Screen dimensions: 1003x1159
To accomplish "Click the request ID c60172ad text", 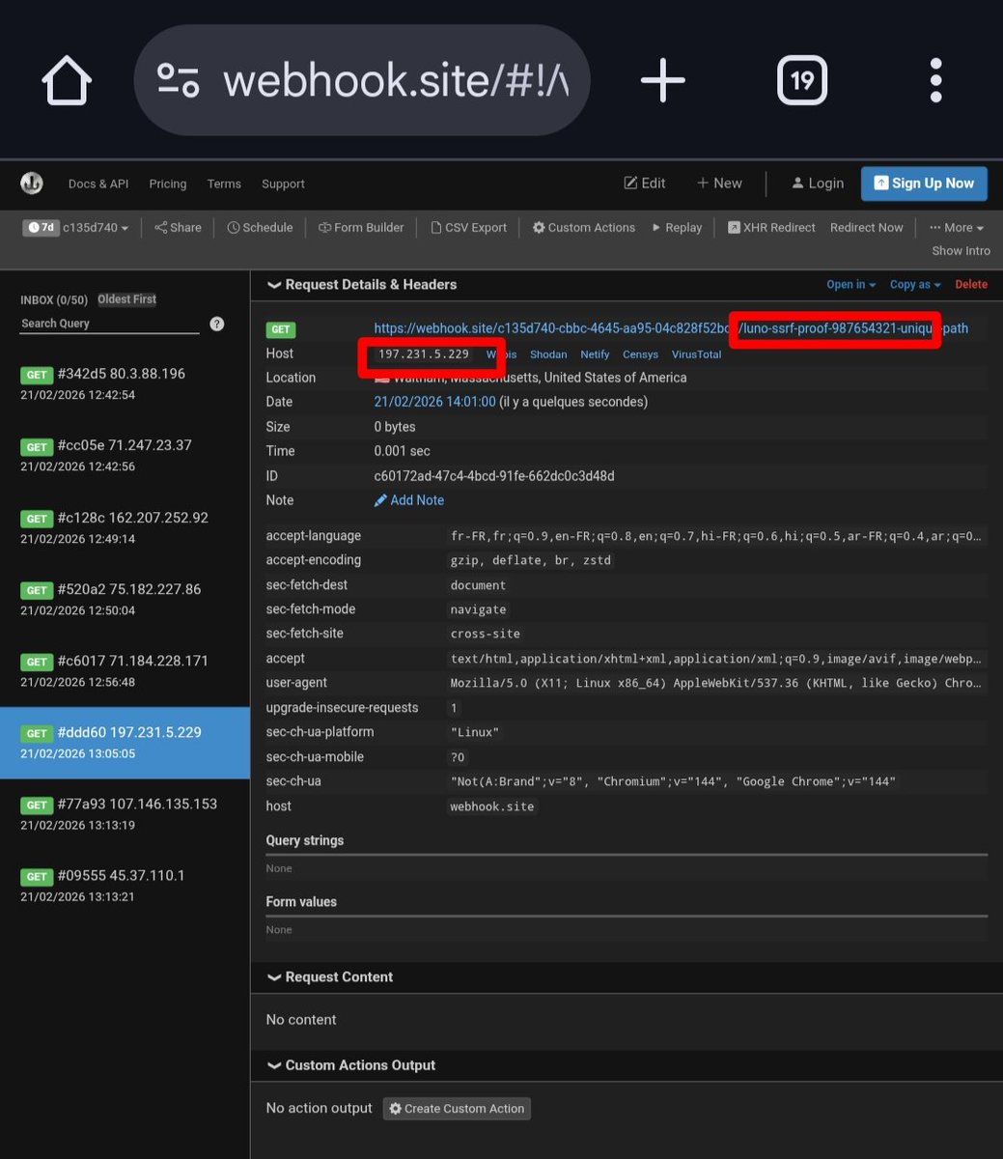I will pos(494,476).
